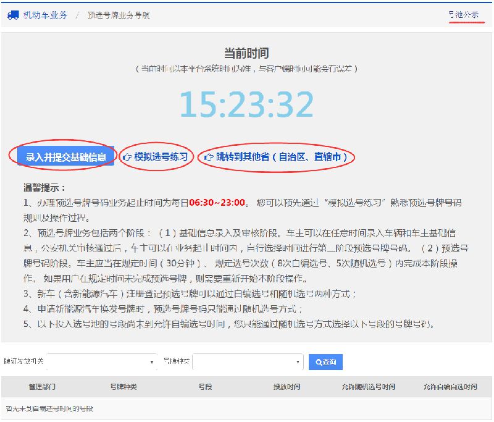494x422 pixels.
Task: Click the 号段 column header
Action: point(205,387)
